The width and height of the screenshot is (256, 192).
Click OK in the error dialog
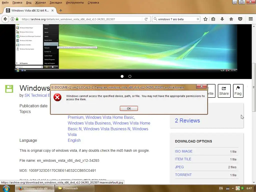coord(129,108)
